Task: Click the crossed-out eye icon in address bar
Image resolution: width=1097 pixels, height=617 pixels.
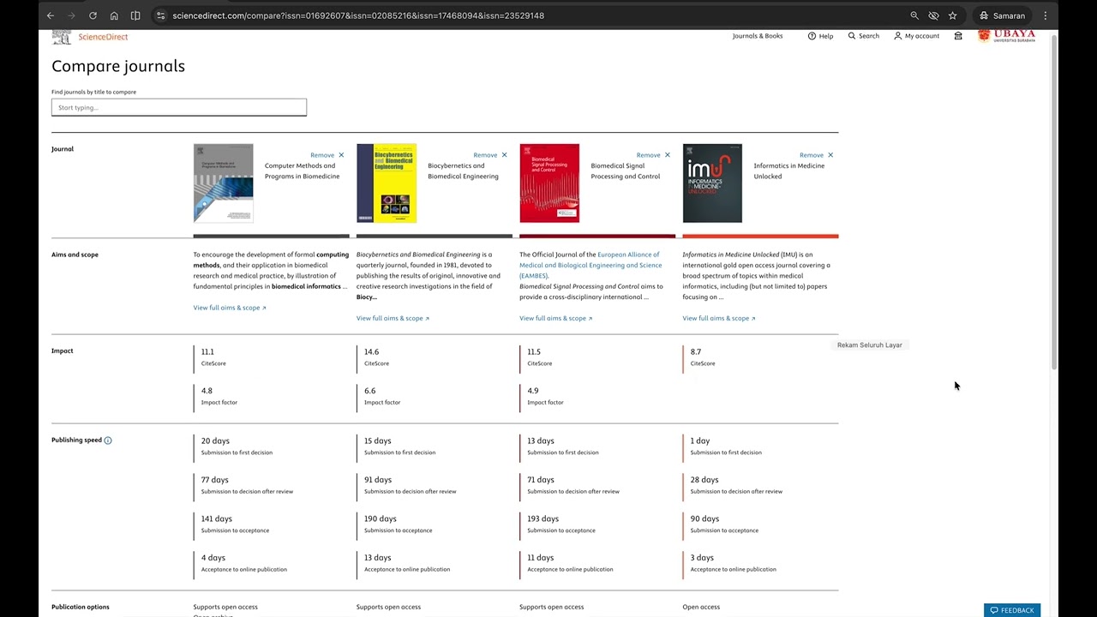Action: point(933,15)
